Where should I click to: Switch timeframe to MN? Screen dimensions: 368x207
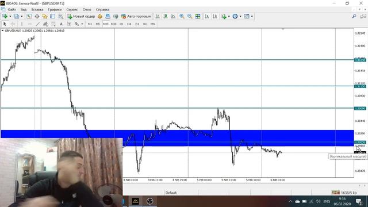click(153, 24)
